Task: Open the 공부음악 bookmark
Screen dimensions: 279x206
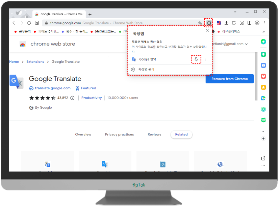Action: [x=23, y=32]
